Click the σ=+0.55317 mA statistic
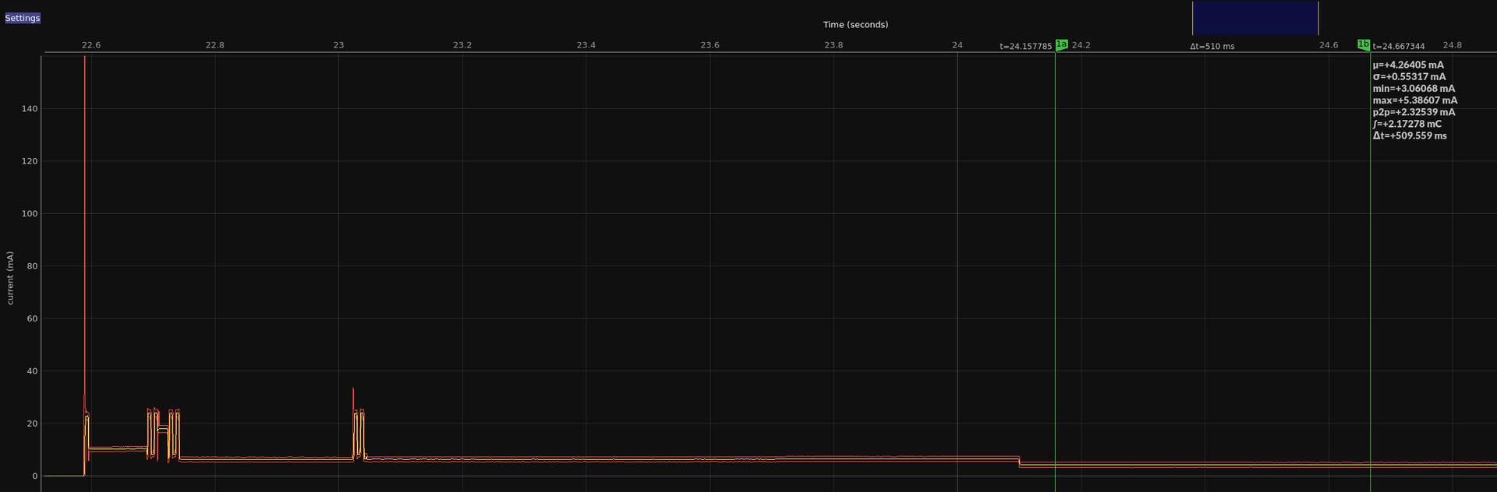This screenshot has height=492, width=1497. [x=1410, y=77]
